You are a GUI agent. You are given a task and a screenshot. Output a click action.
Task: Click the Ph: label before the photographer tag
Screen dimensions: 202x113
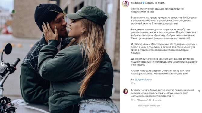(133, 79)
